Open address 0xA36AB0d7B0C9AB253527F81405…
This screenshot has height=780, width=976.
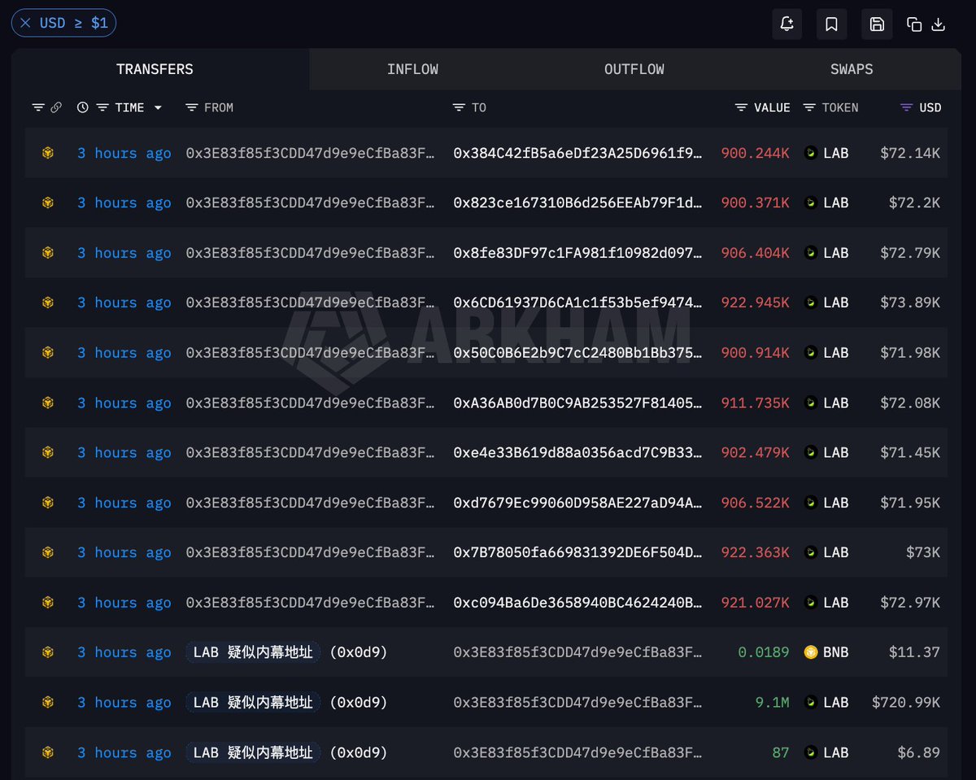pyautogui.click(x=577, y=403)
